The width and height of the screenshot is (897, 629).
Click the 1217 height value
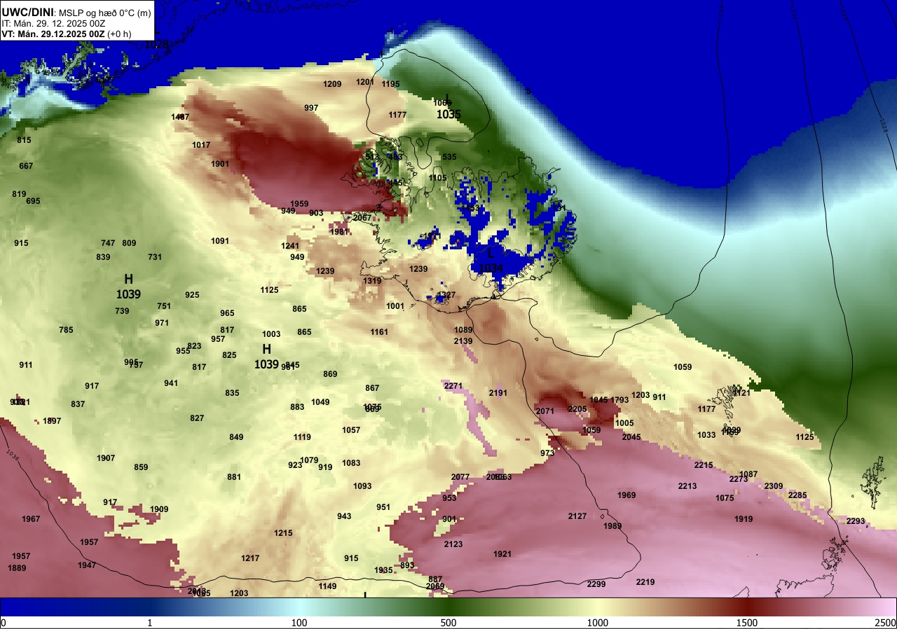[250, 558]
